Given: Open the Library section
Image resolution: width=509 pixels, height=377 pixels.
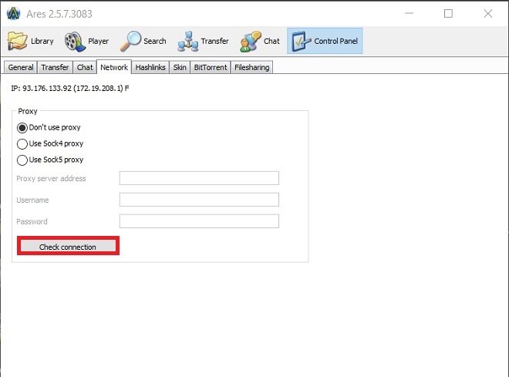Looking at the screenshot, I should click(31, 41).
